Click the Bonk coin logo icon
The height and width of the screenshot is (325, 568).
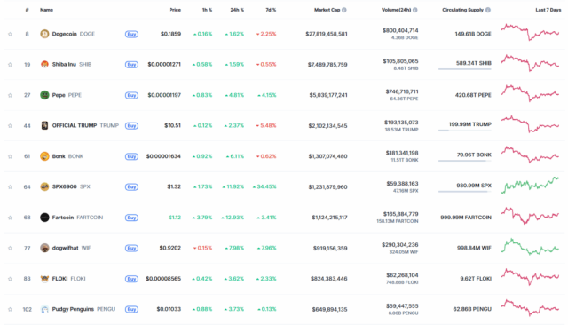click(44, 156)
